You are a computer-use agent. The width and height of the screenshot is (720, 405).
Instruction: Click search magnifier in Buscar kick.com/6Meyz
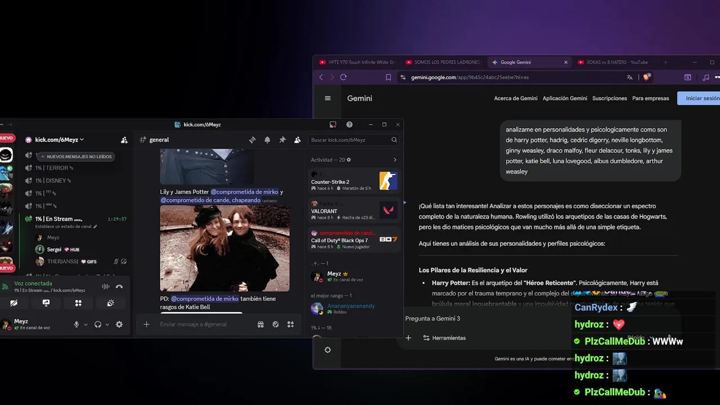click(x=394, y=139)
